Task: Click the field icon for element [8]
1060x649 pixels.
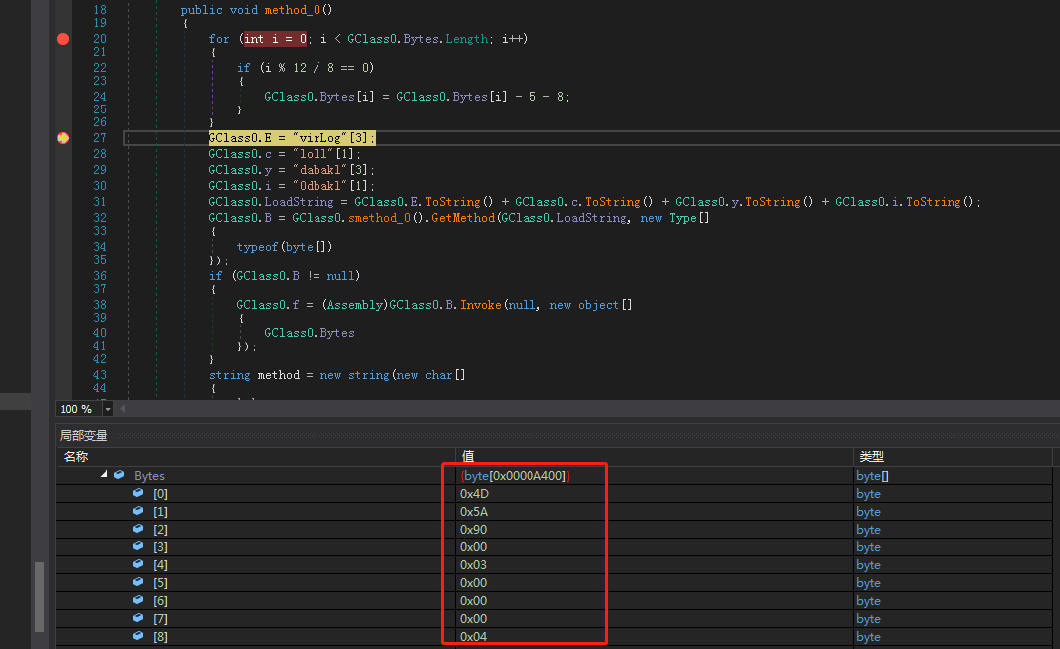Action: coord(138,636)
